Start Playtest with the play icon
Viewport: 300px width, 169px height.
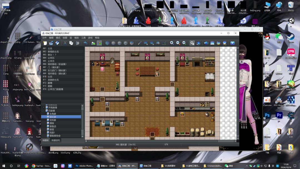tap(232, 43)
